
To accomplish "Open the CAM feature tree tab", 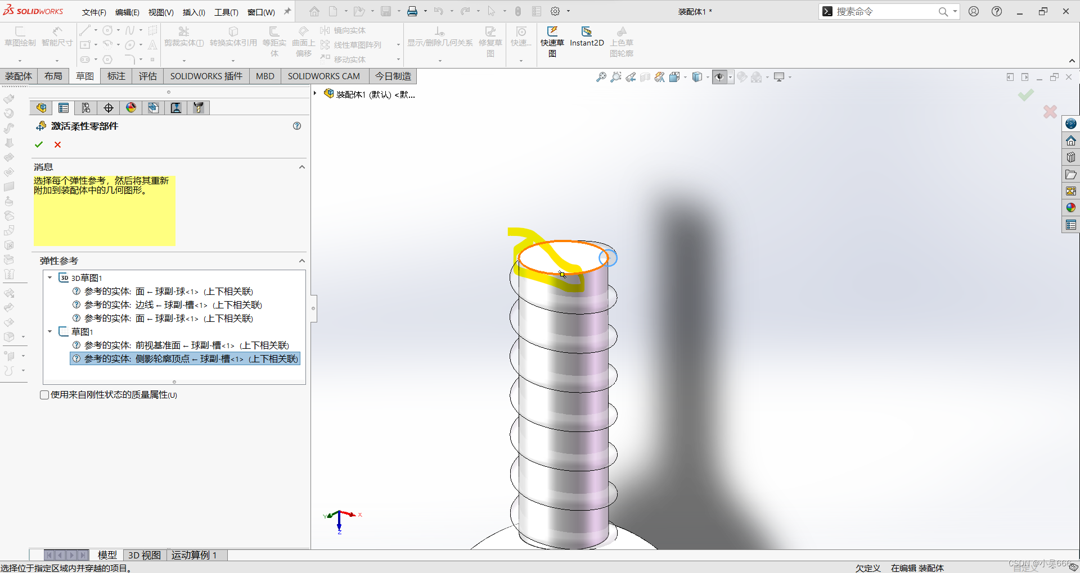I will click(154, 108).
